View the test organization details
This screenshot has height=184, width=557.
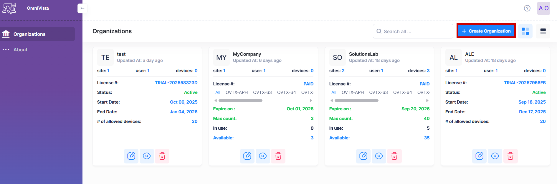(147, 156)
